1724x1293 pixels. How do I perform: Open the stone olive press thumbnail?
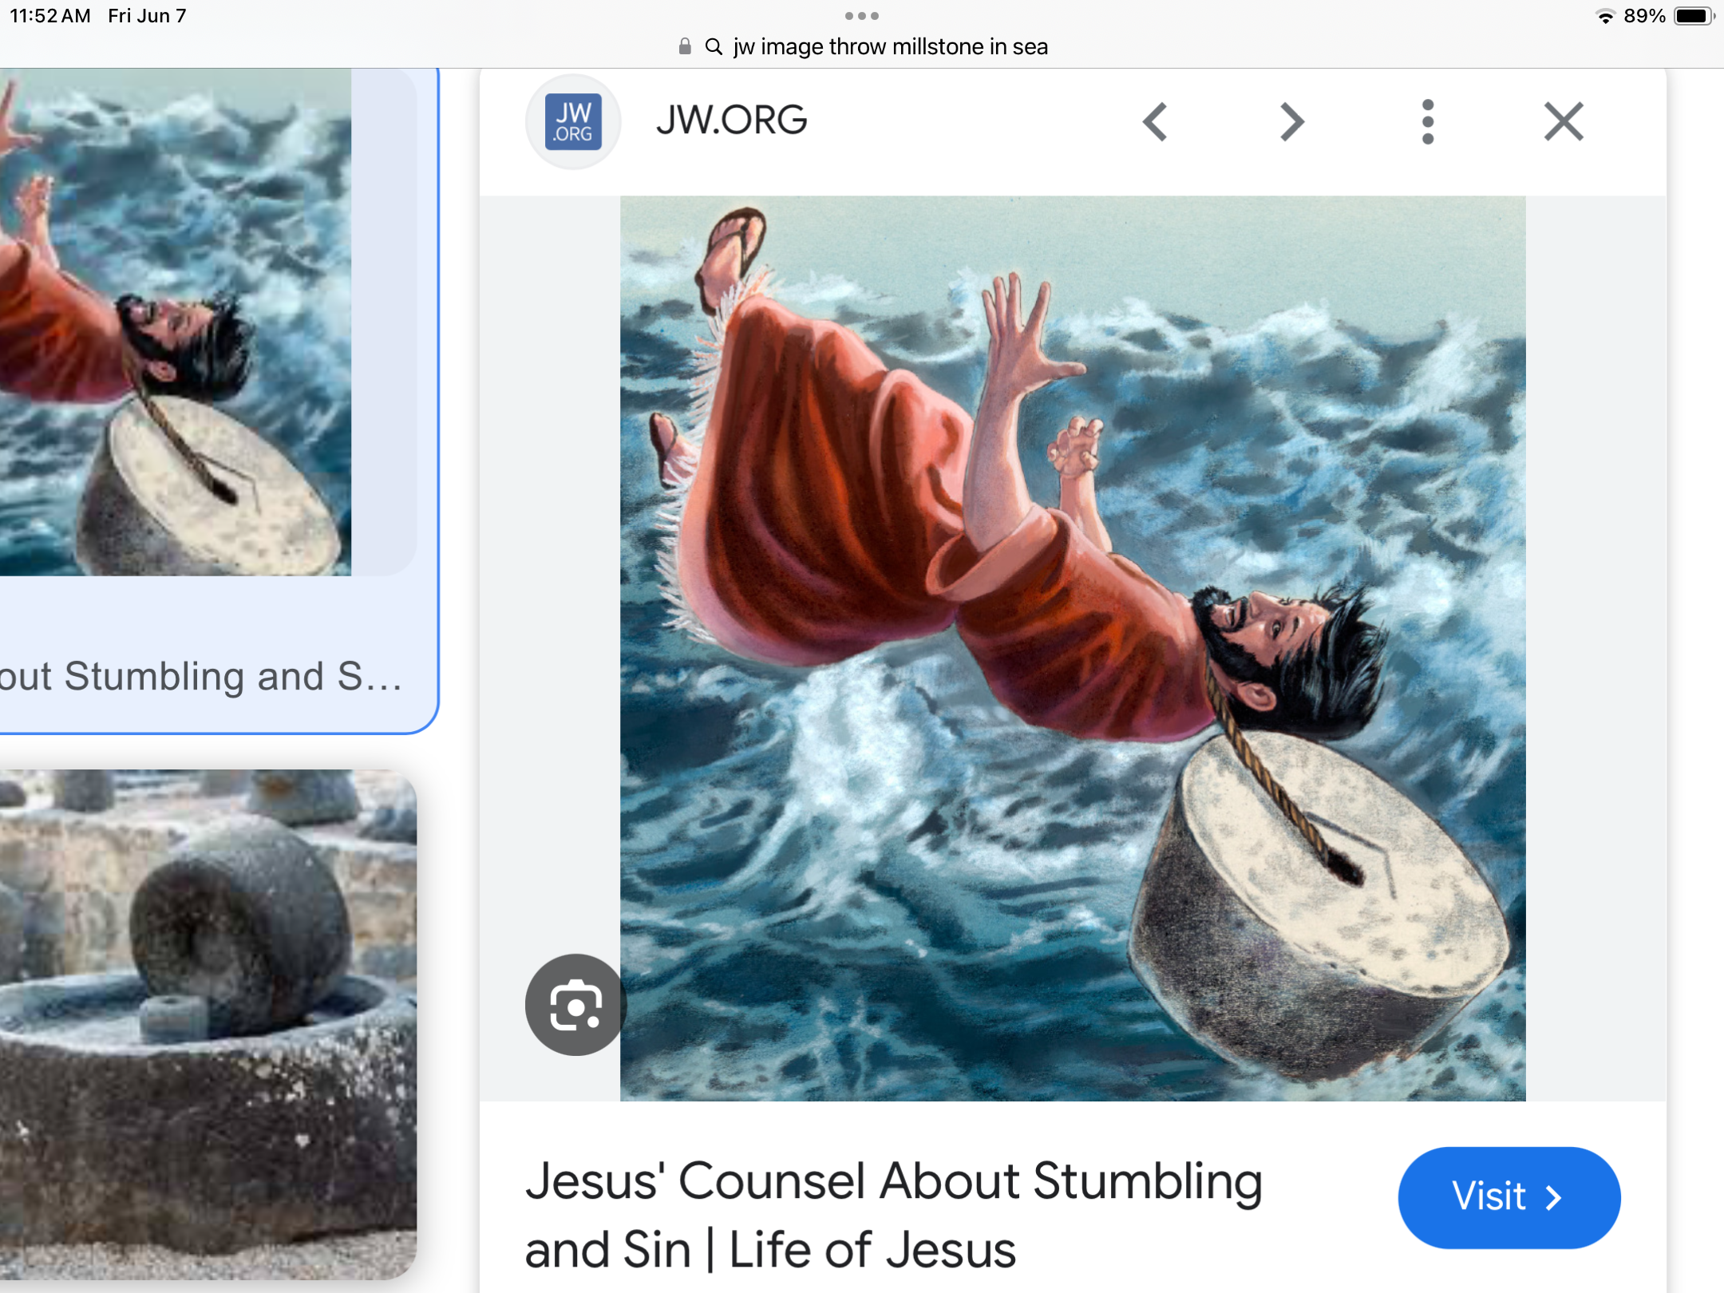[x=208, y=1025]
